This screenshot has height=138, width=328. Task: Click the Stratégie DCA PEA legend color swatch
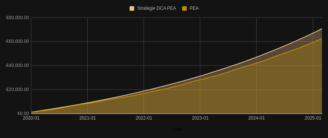(x=132, y=8)
